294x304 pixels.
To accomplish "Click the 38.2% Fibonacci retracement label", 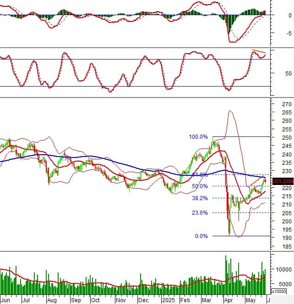I will [200, 198].
